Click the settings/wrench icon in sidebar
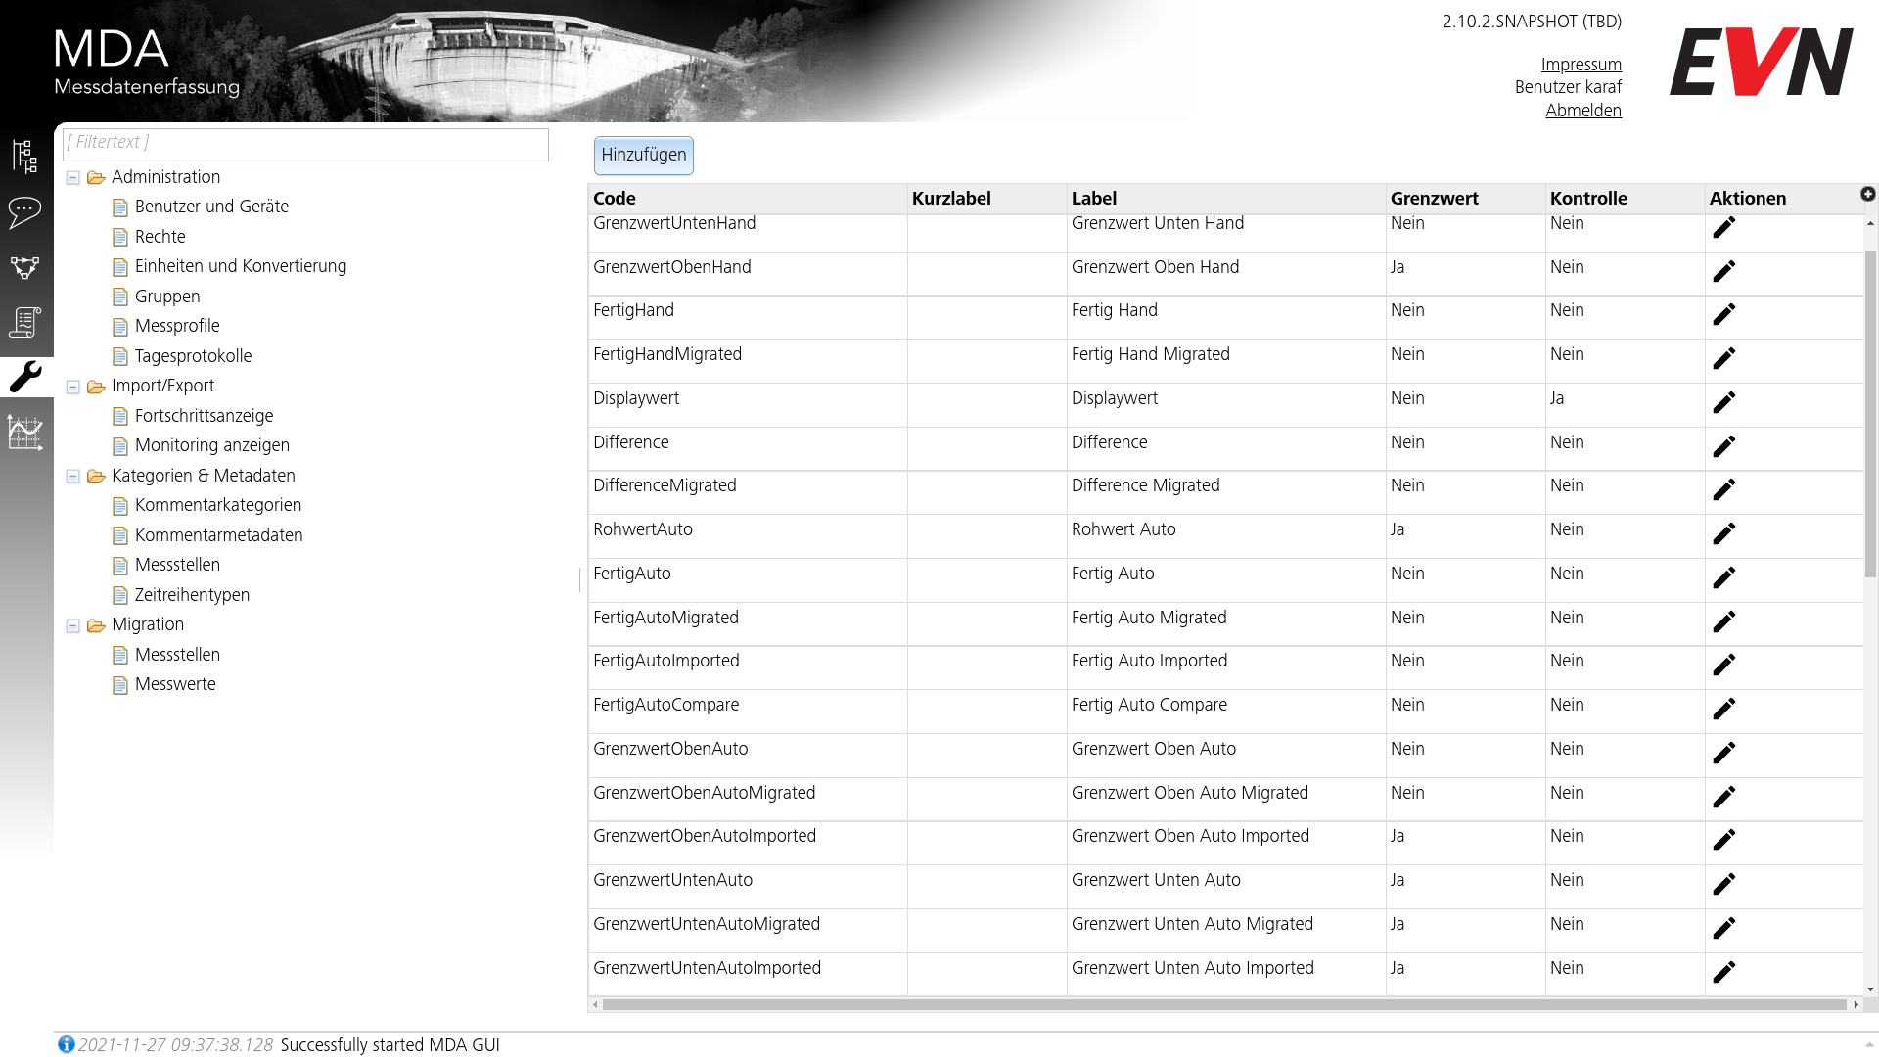This screenshot has width=1879, height=1057. coord(24,377)
